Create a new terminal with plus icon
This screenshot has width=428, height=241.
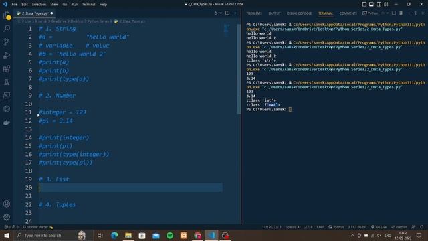tap(383, 13)
